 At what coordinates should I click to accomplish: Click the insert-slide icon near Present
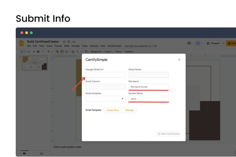pyautogui.click(x=198, y=43)
